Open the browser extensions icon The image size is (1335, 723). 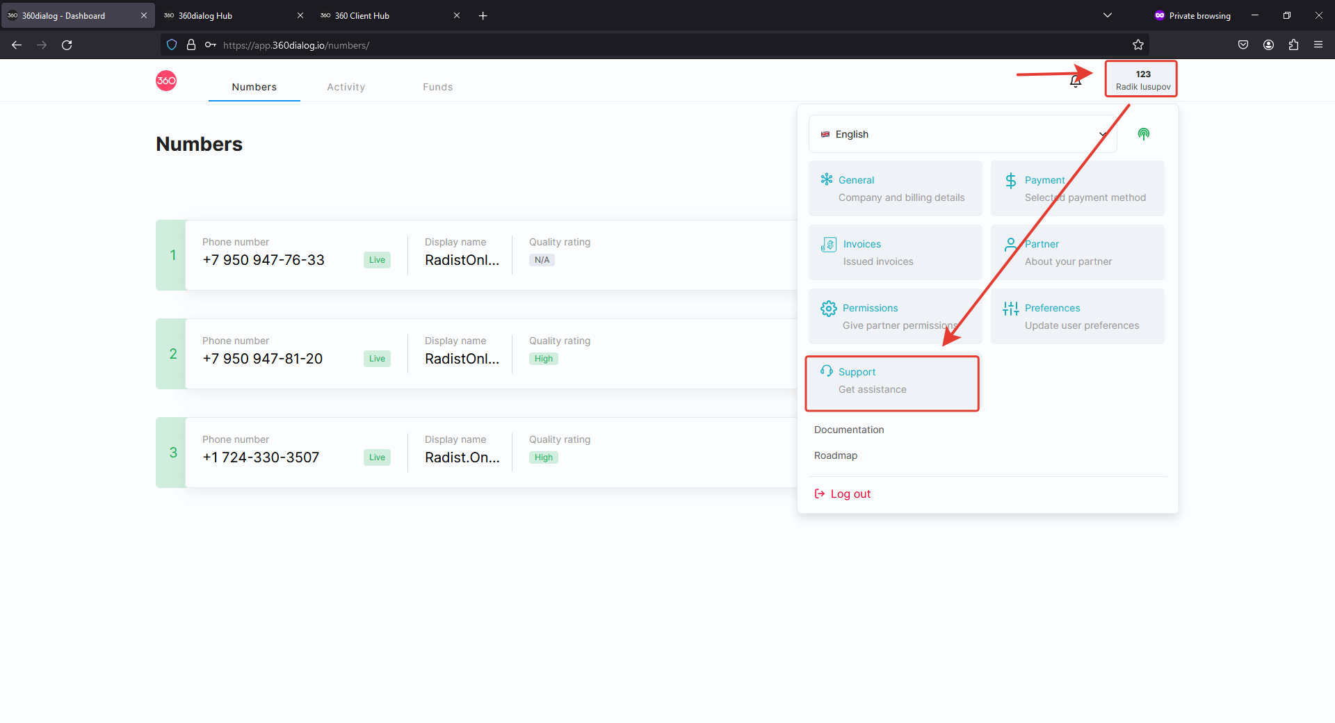click(x=1293, y=45)
